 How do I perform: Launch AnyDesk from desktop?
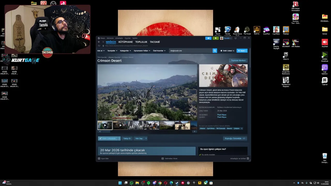(325, 43)
